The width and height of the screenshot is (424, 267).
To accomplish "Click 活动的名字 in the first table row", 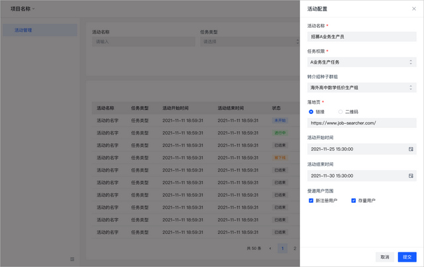I will click(107, 121).
